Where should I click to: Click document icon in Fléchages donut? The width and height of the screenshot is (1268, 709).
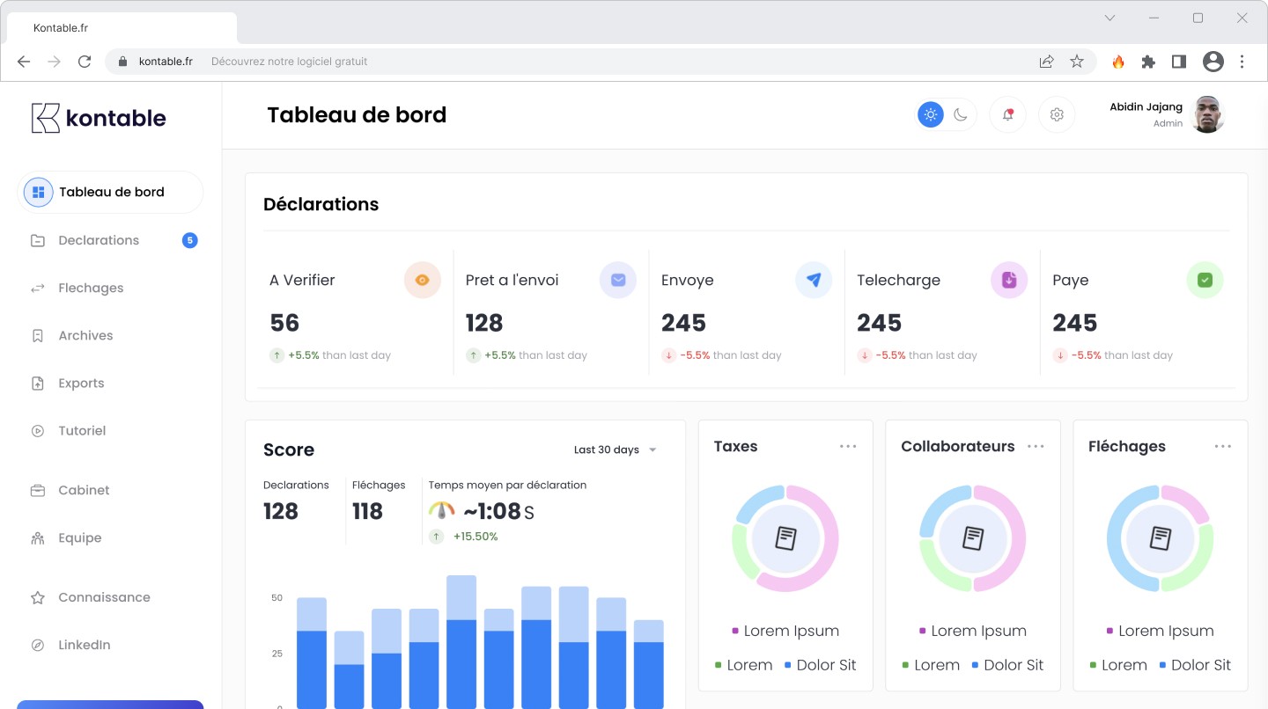(1161, 538)
